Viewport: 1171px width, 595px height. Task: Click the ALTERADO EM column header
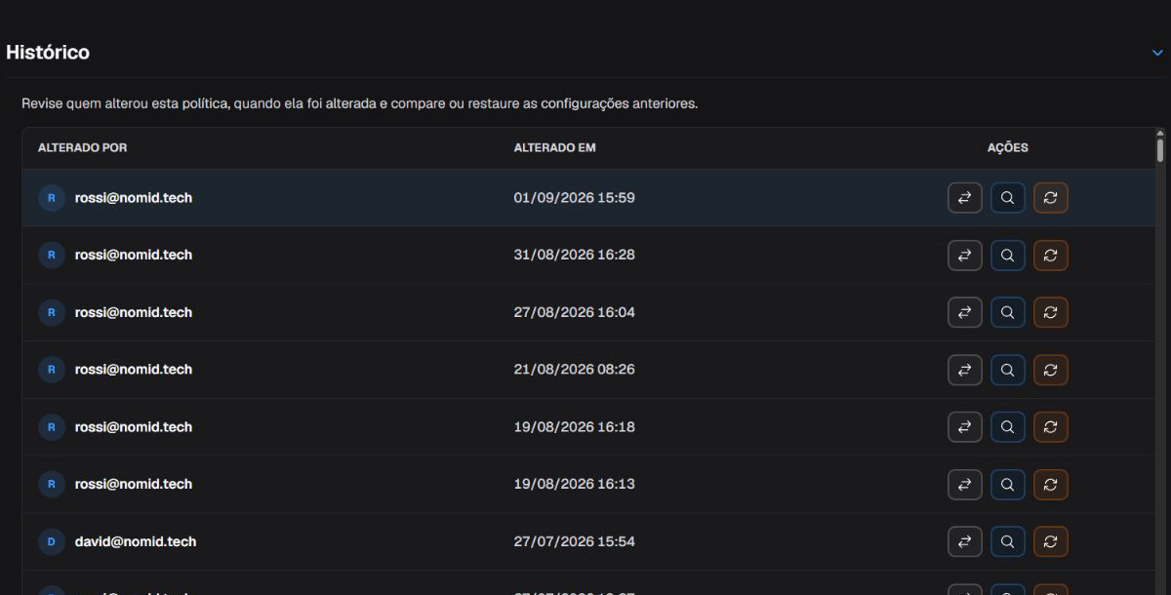(555, 148)
